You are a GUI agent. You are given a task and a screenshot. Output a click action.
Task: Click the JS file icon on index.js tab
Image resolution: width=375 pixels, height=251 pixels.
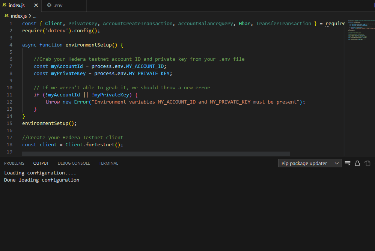tap(5, 5)
